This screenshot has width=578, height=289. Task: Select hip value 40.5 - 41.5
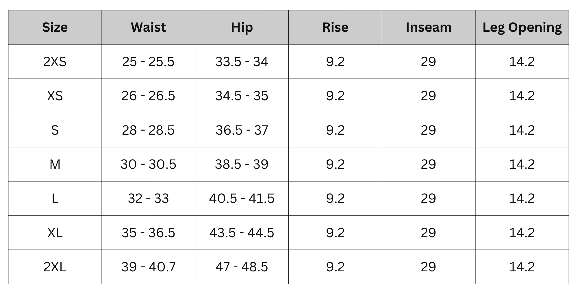pyautogui.click(x=242, y=198)
